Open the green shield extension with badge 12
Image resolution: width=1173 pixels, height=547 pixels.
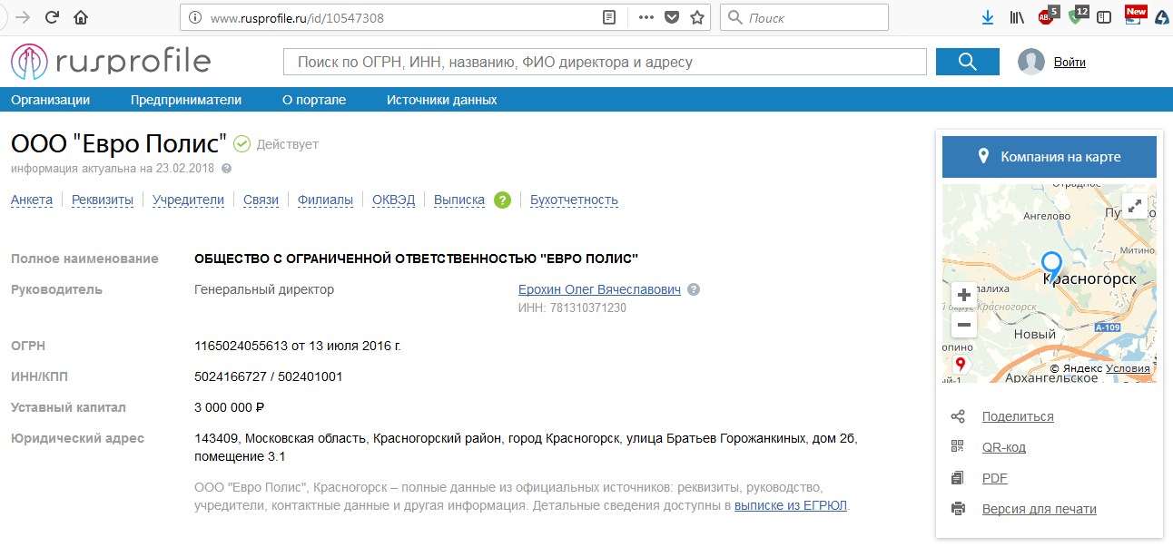(x=1078, y=15)
